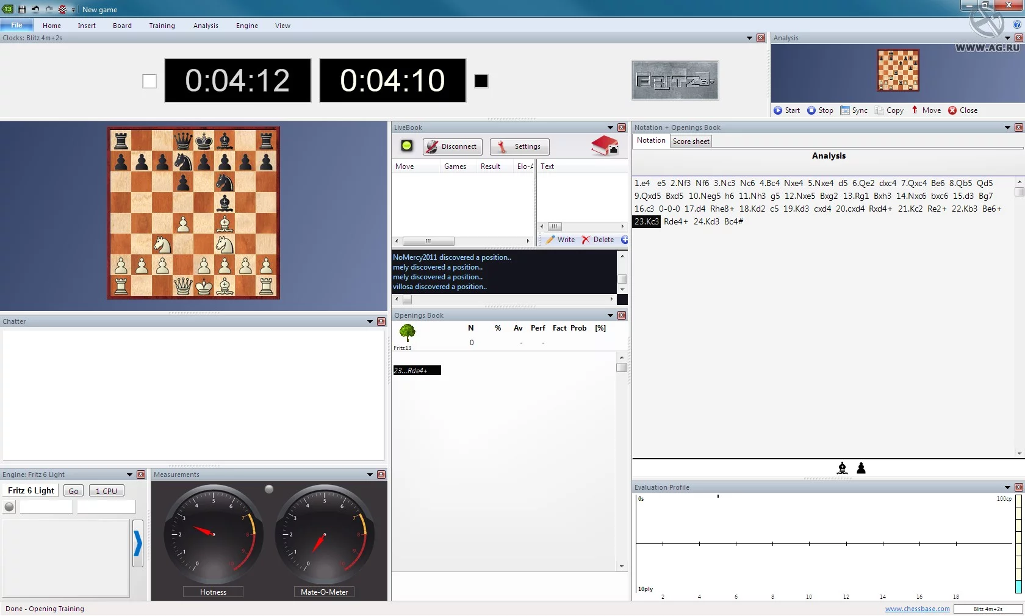Click the Fritz 6 Light engine name button

tap(31, 491)
